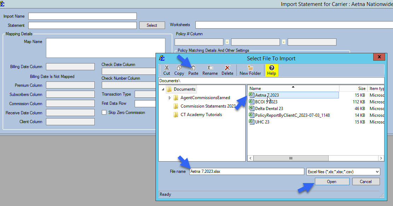Image resolution: width=393 pixels, height=206 pixels.
Task: Click the Paste icon
Action: coord(193,69)
